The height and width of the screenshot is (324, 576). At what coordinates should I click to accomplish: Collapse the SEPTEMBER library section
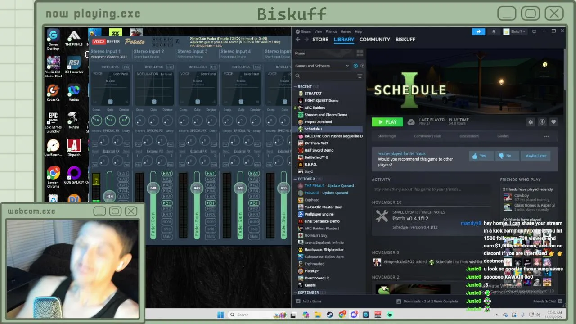pos(296,292)
